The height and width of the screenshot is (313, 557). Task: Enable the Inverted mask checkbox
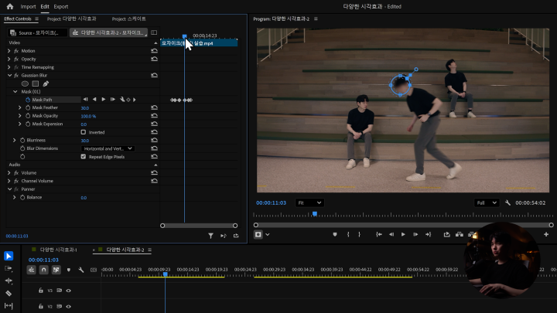pos(84,132)
